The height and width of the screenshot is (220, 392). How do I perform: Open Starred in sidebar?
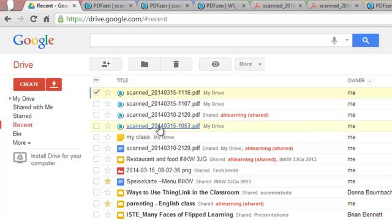22,116
